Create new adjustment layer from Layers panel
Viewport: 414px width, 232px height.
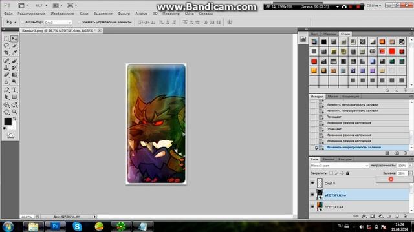tap(380, 216)
